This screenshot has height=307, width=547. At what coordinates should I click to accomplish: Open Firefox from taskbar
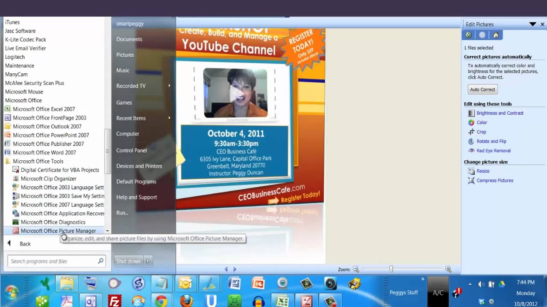point(186,301)
